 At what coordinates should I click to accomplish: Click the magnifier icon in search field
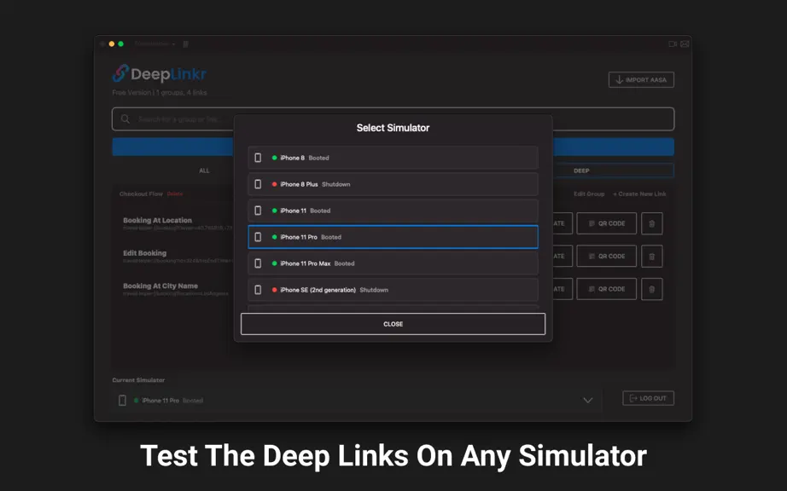[125, 119]
